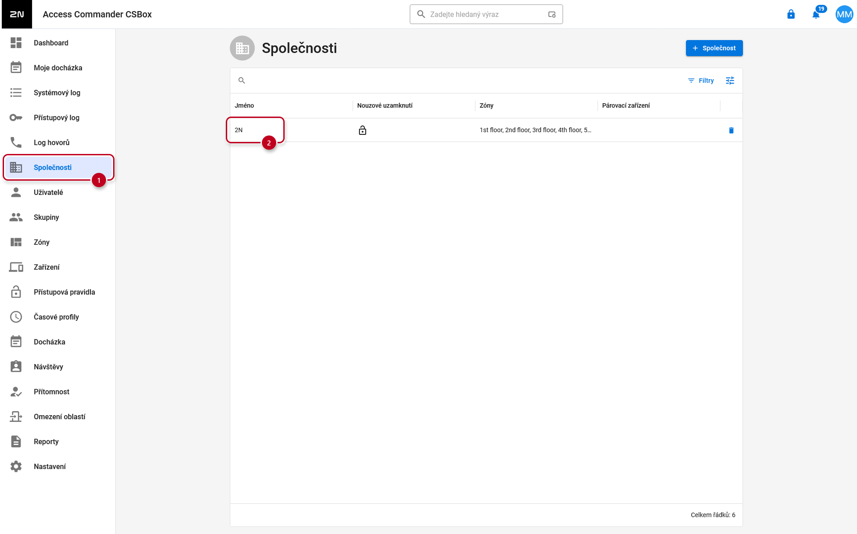The height and width of the screenshot is (534, 857).
Task: Click the table search magnifier icon
Action: click(242, 81)
